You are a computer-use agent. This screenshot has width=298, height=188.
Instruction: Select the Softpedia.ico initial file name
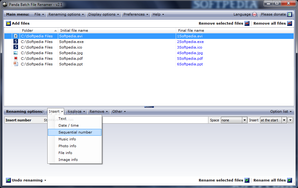71,47
